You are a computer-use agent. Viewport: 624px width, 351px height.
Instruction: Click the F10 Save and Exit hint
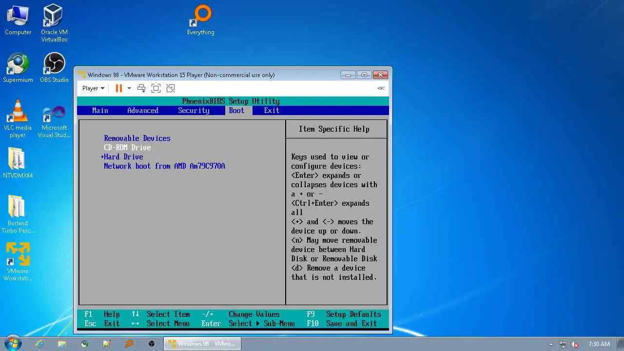tap(342, 324)
